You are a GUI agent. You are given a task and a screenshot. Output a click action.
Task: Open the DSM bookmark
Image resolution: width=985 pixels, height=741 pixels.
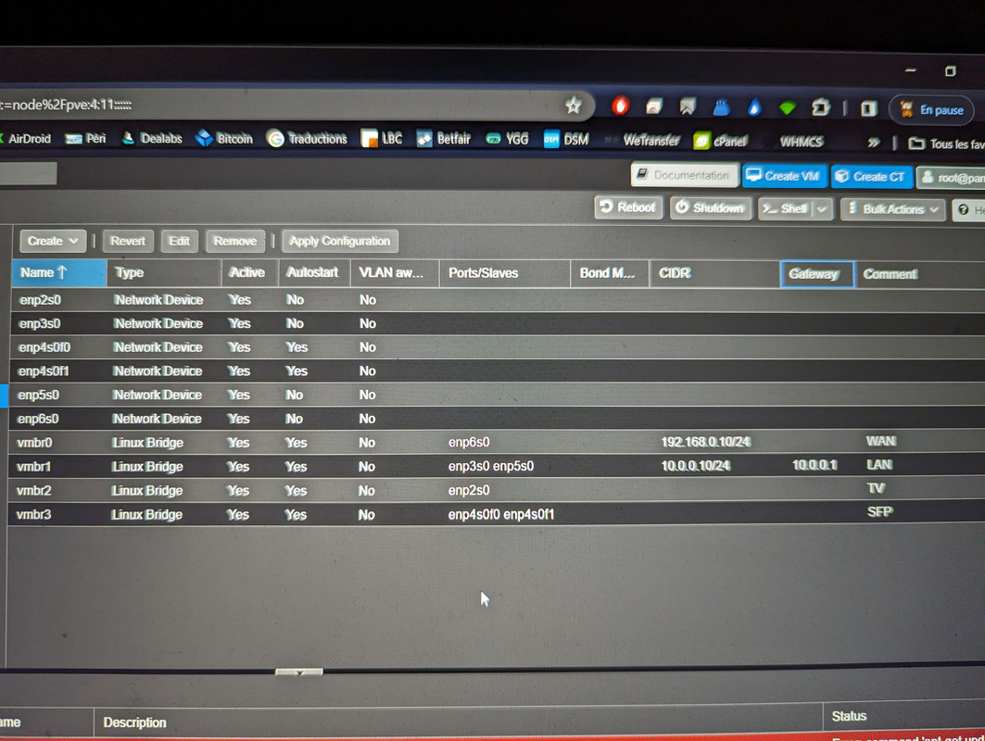pos(566,140)
